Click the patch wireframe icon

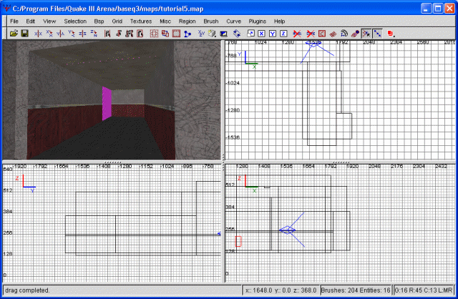[333, 34]
